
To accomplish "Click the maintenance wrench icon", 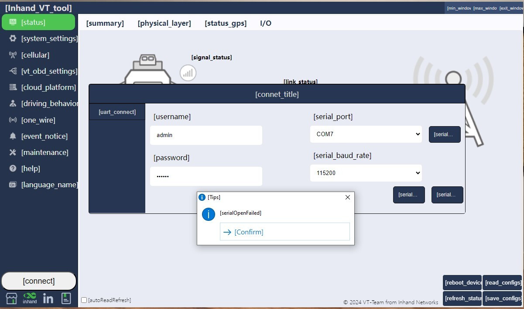I will (13, 152).
